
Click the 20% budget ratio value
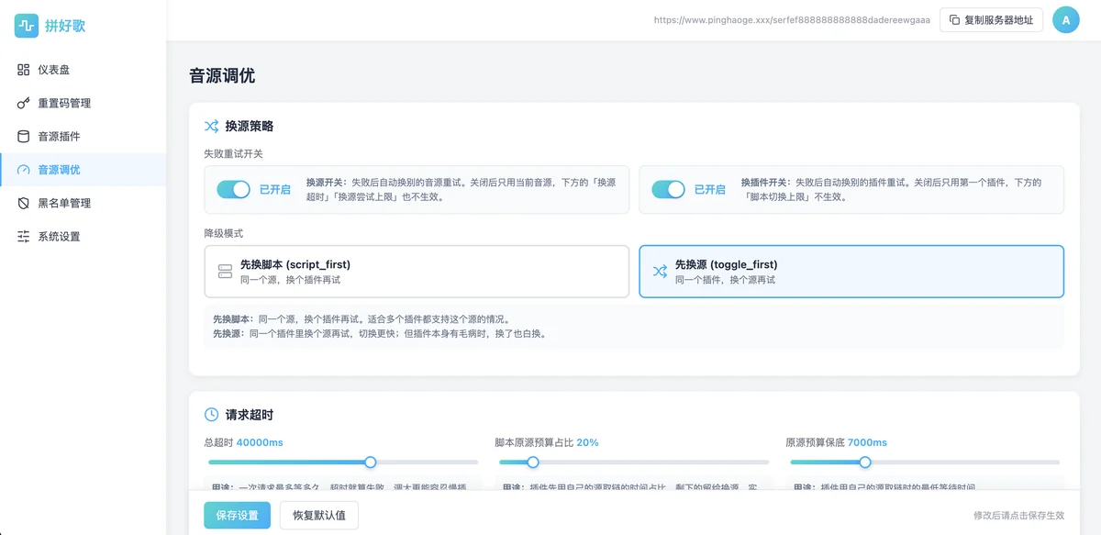pos(587,442)
